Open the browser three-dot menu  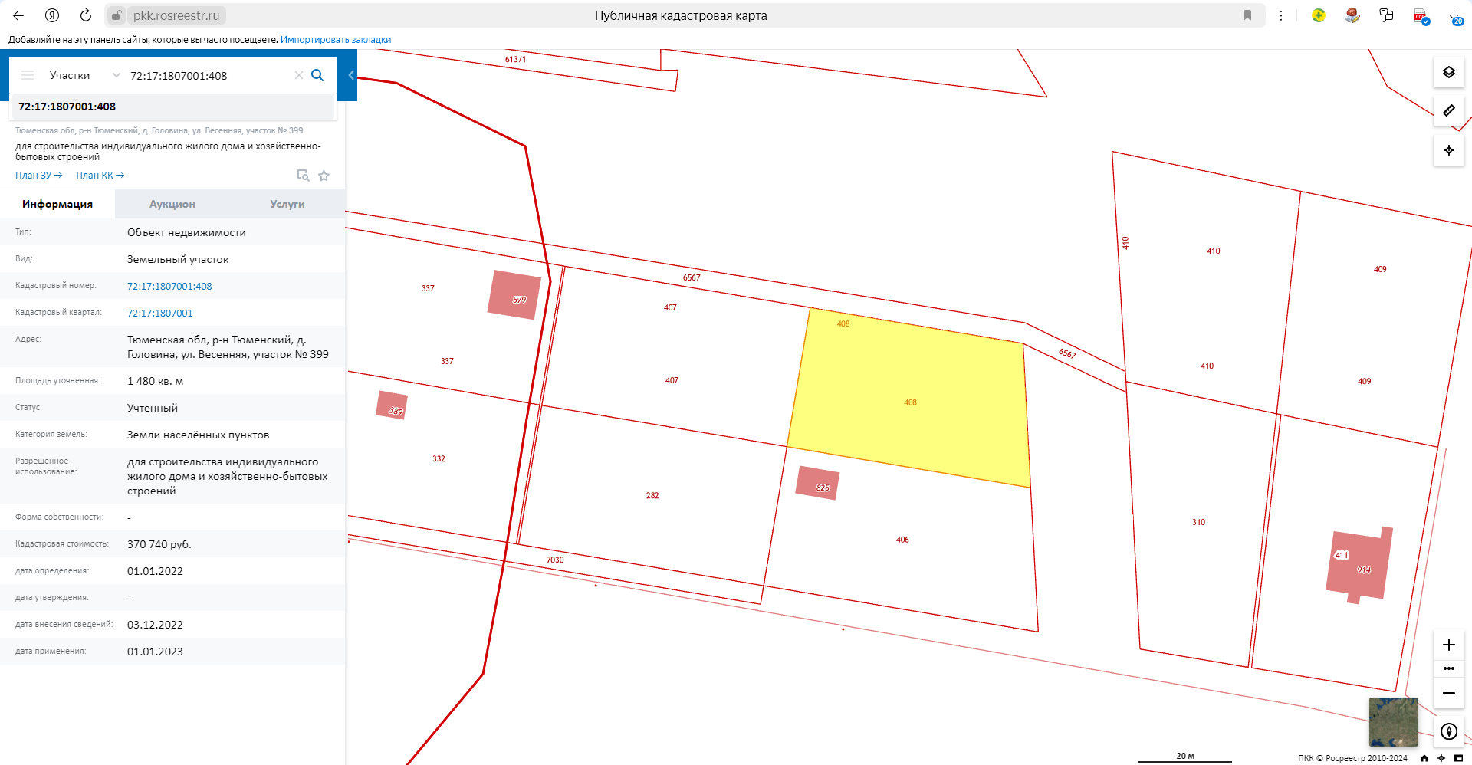[x=1281, y=15]
